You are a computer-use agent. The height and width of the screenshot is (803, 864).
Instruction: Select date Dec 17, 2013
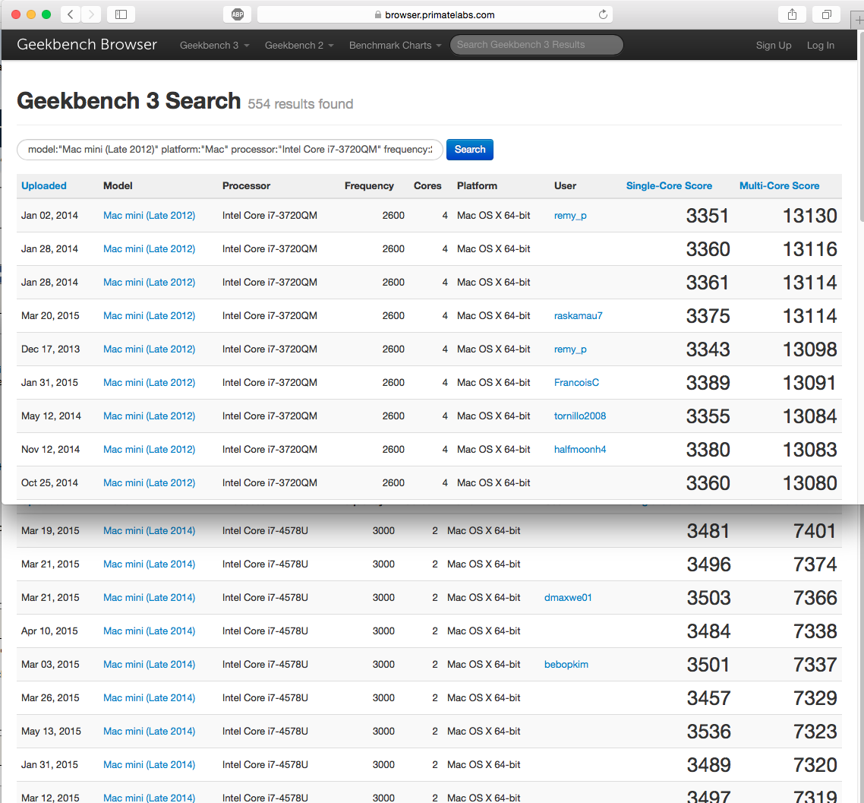tap(50, 349)
